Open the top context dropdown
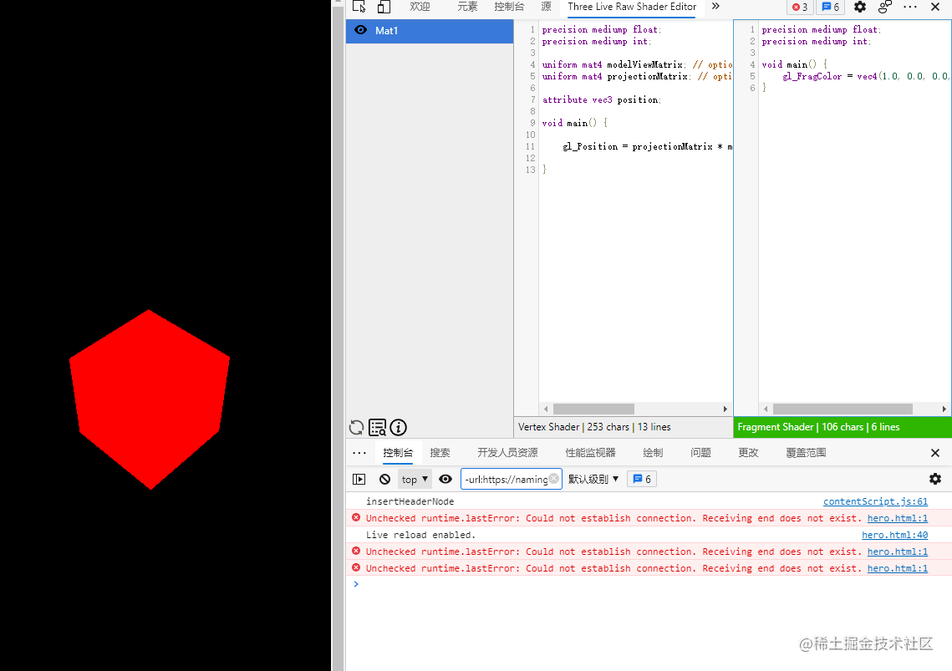 click(x=415, y=479)
